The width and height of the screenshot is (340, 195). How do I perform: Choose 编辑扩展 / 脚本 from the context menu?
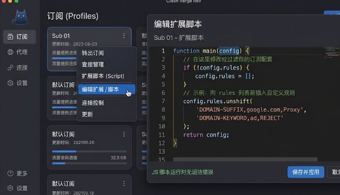tap(107, 89)
